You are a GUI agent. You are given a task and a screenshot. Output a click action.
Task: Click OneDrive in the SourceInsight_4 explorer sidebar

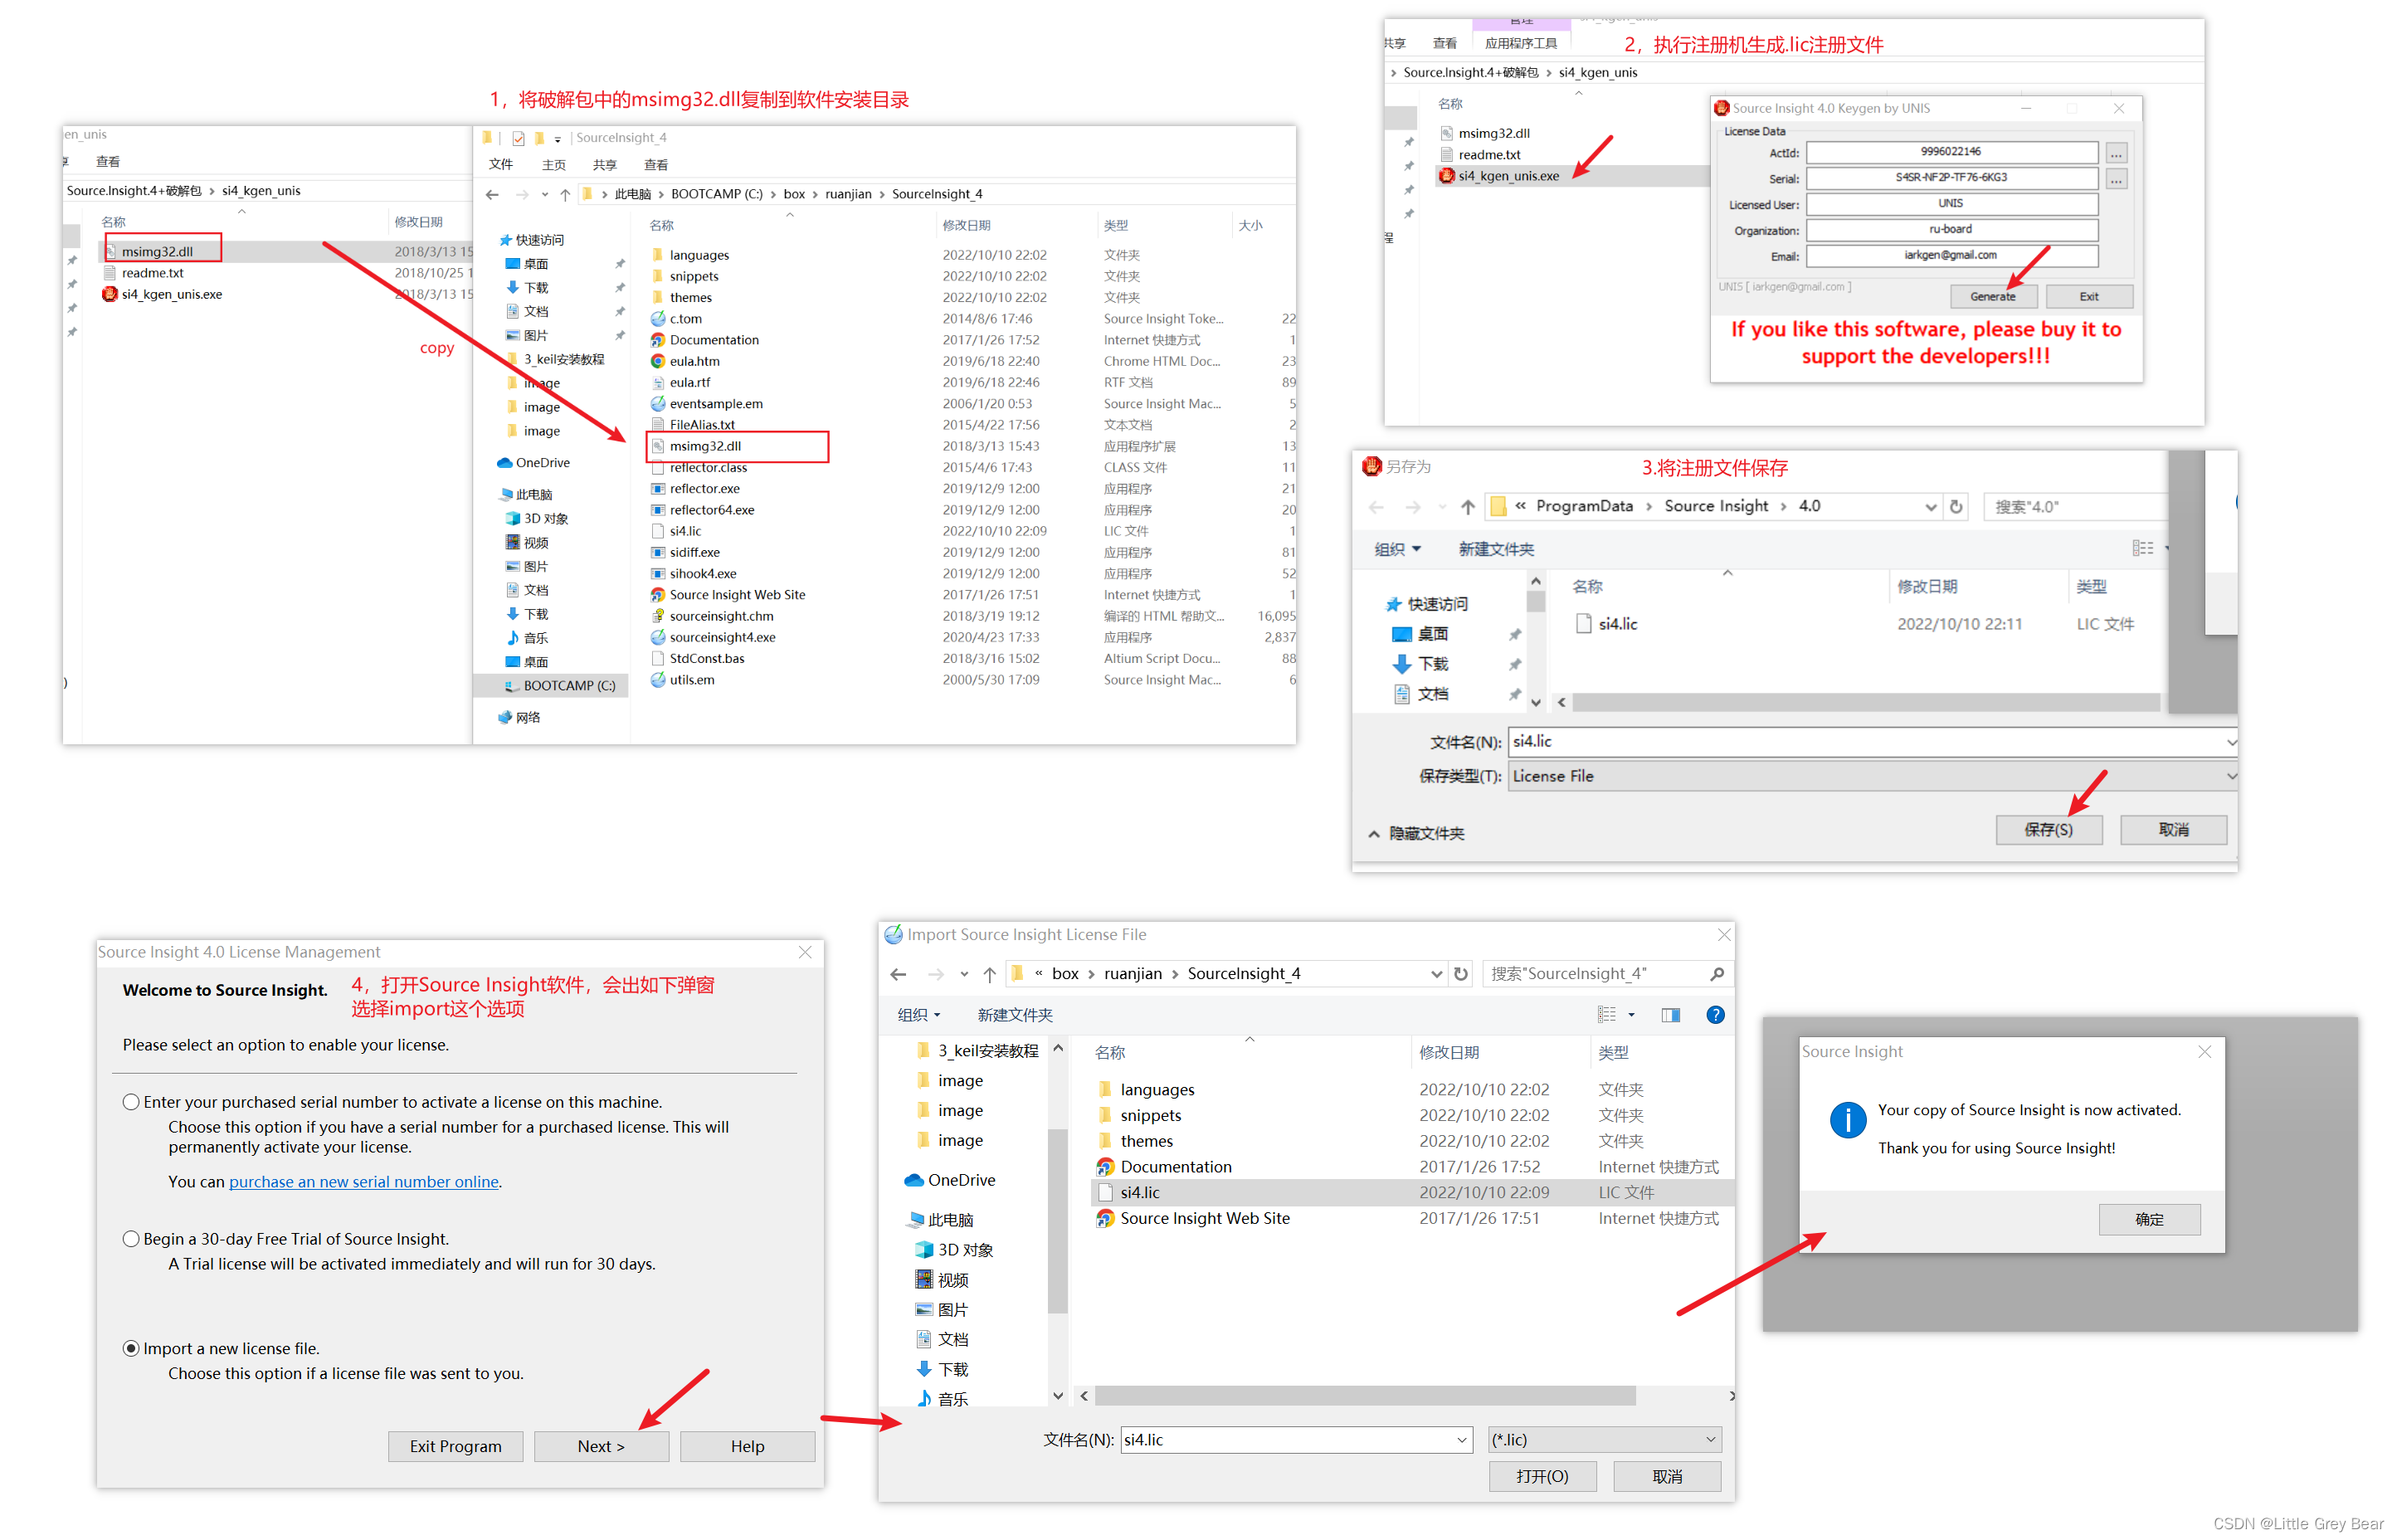[542, 463]
